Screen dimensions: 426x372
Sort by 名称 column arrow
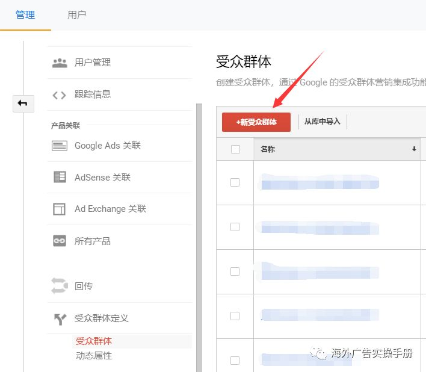click(414, 149)
